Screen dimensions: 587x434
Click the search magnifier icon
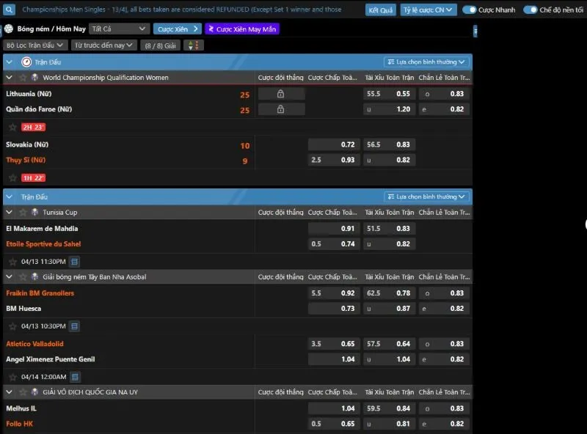click(x=10, y=10)
